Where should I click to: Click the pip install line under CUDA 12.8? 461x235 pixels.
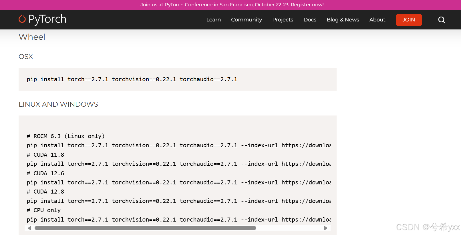coord(179,201)
